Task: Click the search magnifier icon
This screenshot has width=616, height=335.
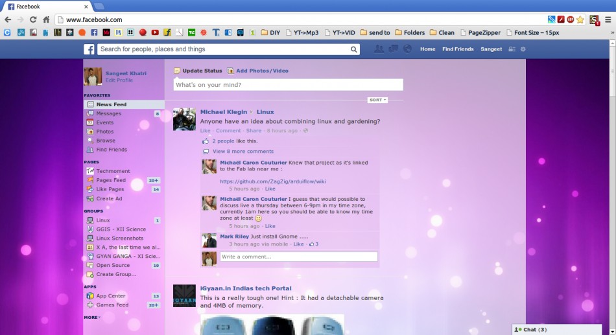Action: point(353,49)
